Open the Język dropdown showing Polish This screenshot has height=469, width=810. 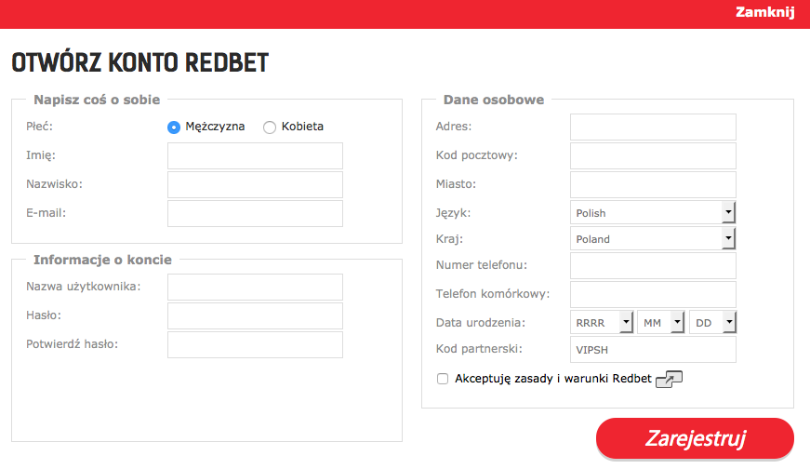click(653, 212)
